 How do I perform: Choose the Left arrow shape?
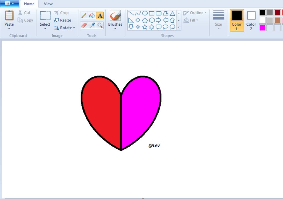pyautogui.click(x=166, y=20)
